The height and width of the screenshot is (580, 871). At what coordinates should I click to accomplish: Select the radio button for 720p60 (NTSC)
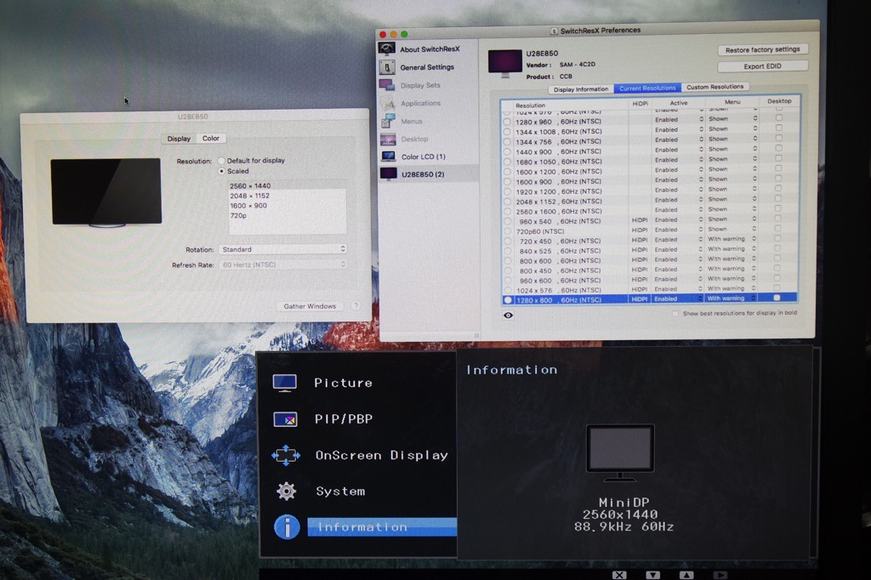(x=507, y=231)
